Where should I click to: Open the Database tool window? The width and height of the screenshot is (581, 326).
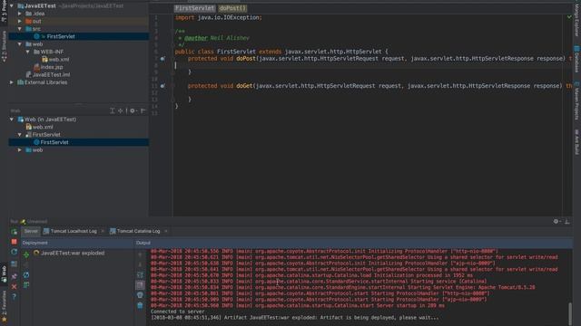point(577,59)
